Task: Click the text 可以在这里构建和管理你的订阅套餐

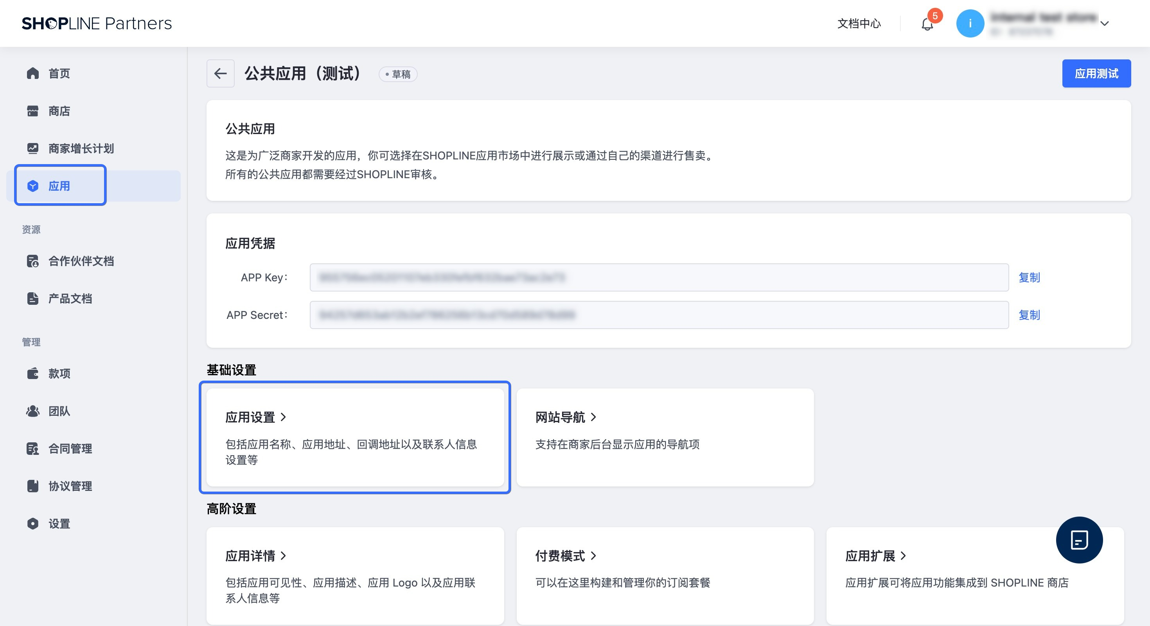Action: click(x=623, y=583)
